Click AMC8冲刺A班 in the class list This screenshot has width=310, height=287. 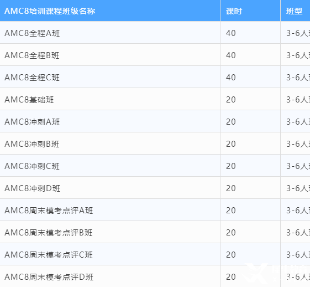tap(32, 122)
